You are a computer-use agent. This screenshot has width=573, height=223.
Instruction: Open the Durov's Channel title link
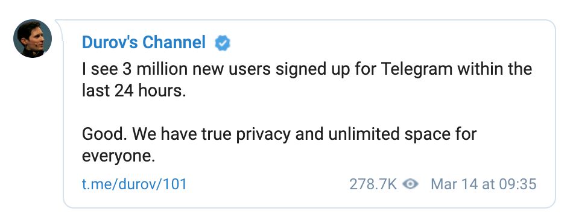144,43
